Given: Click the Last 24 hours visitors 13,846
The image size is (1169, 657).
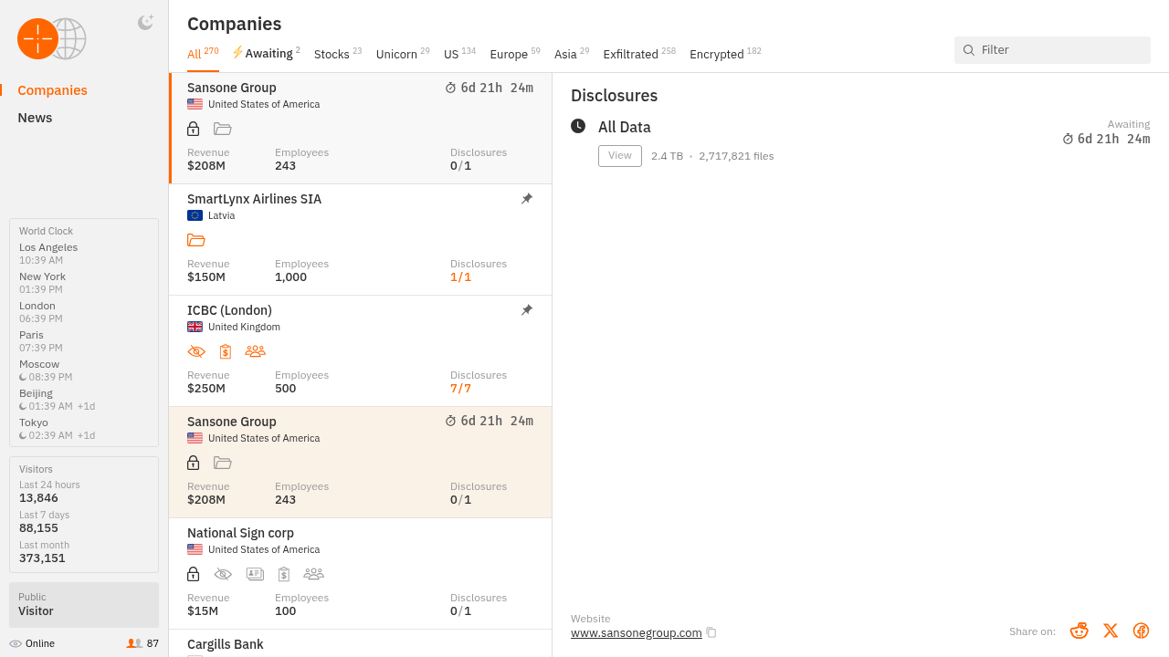Looking at the screenshot, I should 38,498.
